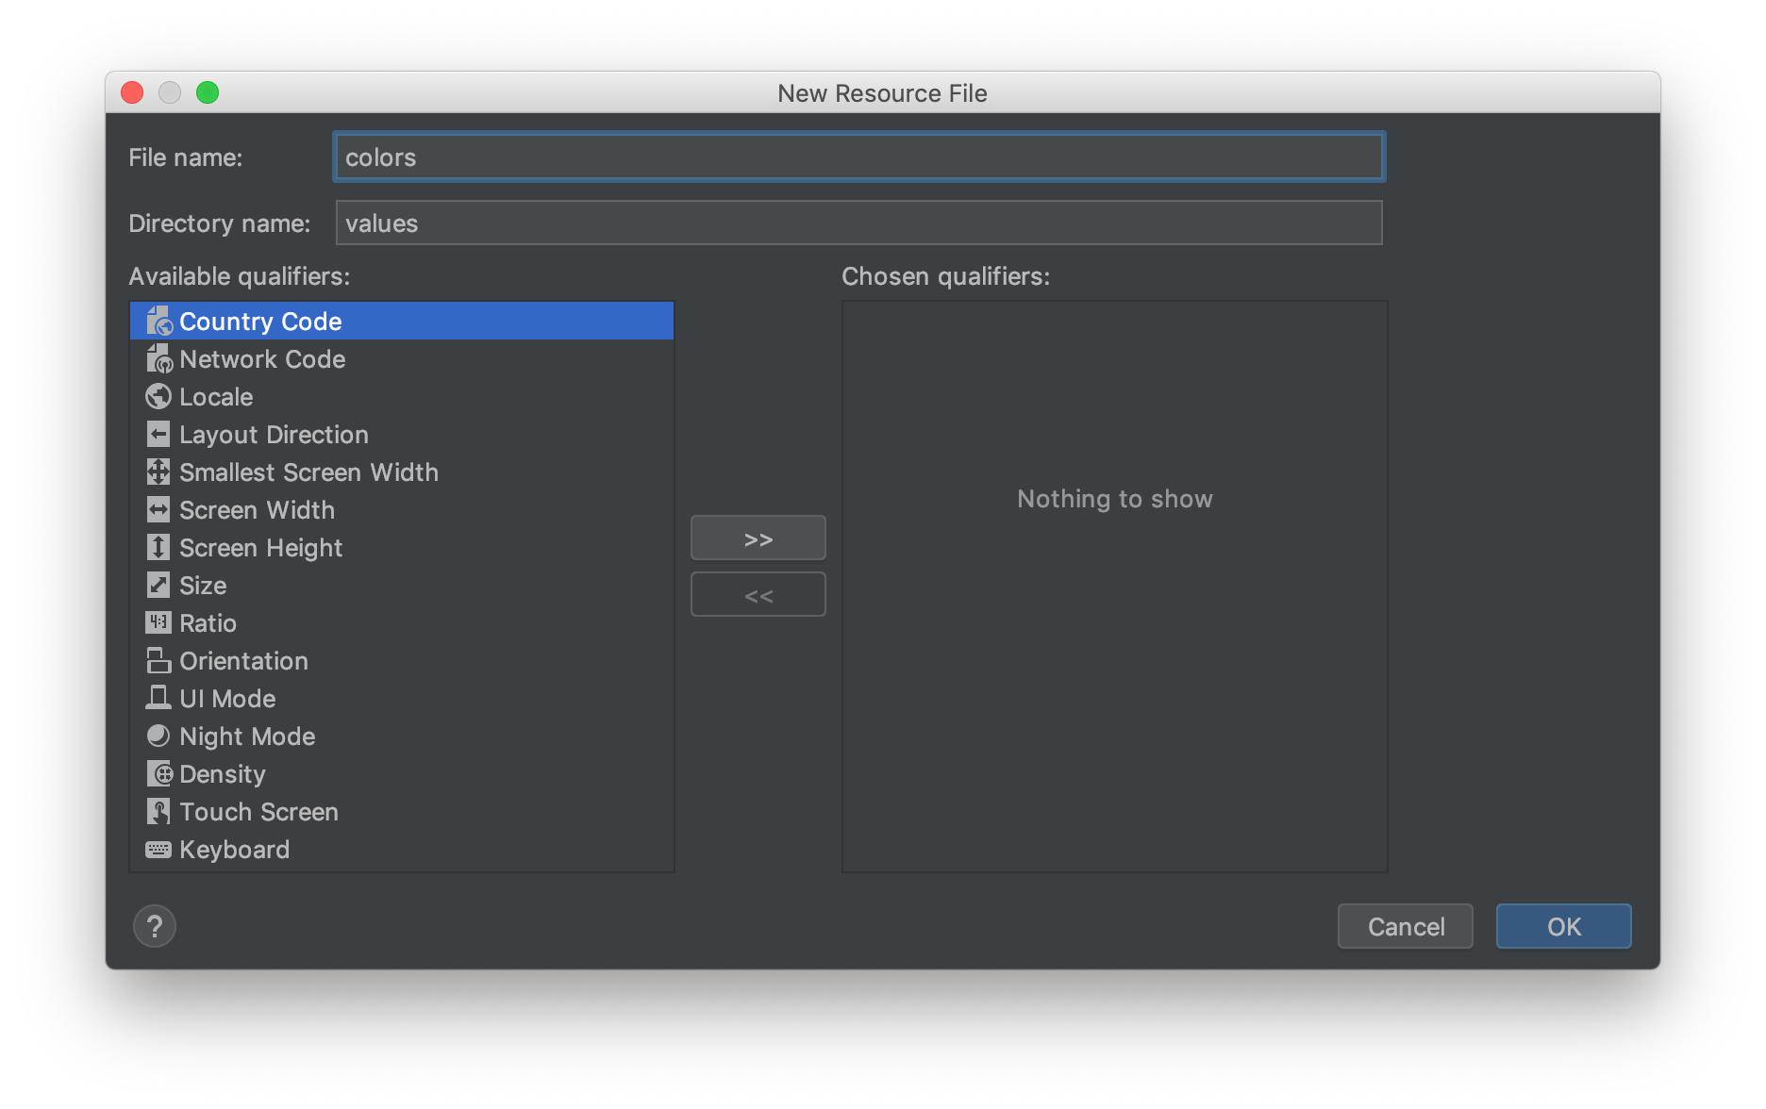Screen dimensions: 1766x1109
Task: Select the Country Code qualifier
Action: point(402,321)
